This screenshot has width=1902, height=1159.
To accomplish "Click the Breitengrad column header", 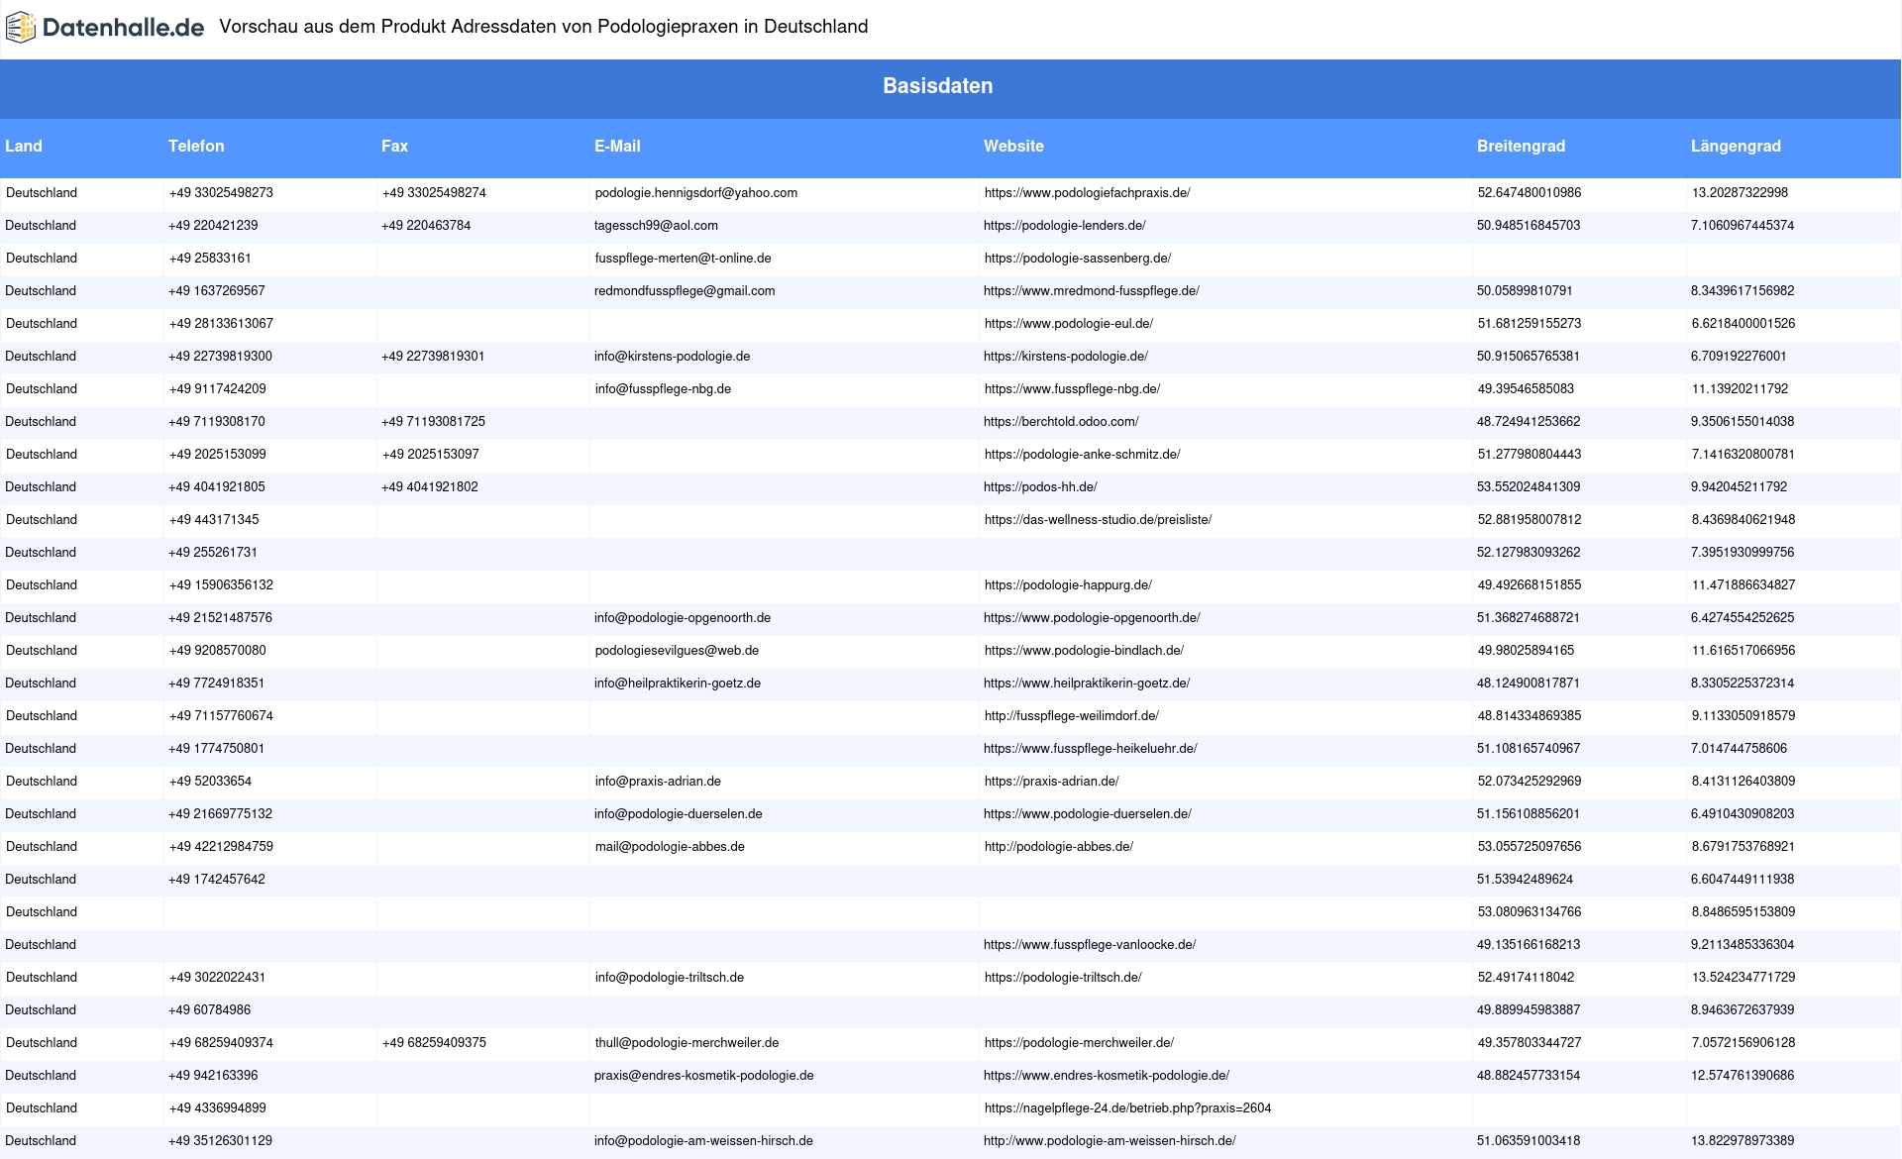I will point(1521,146).
